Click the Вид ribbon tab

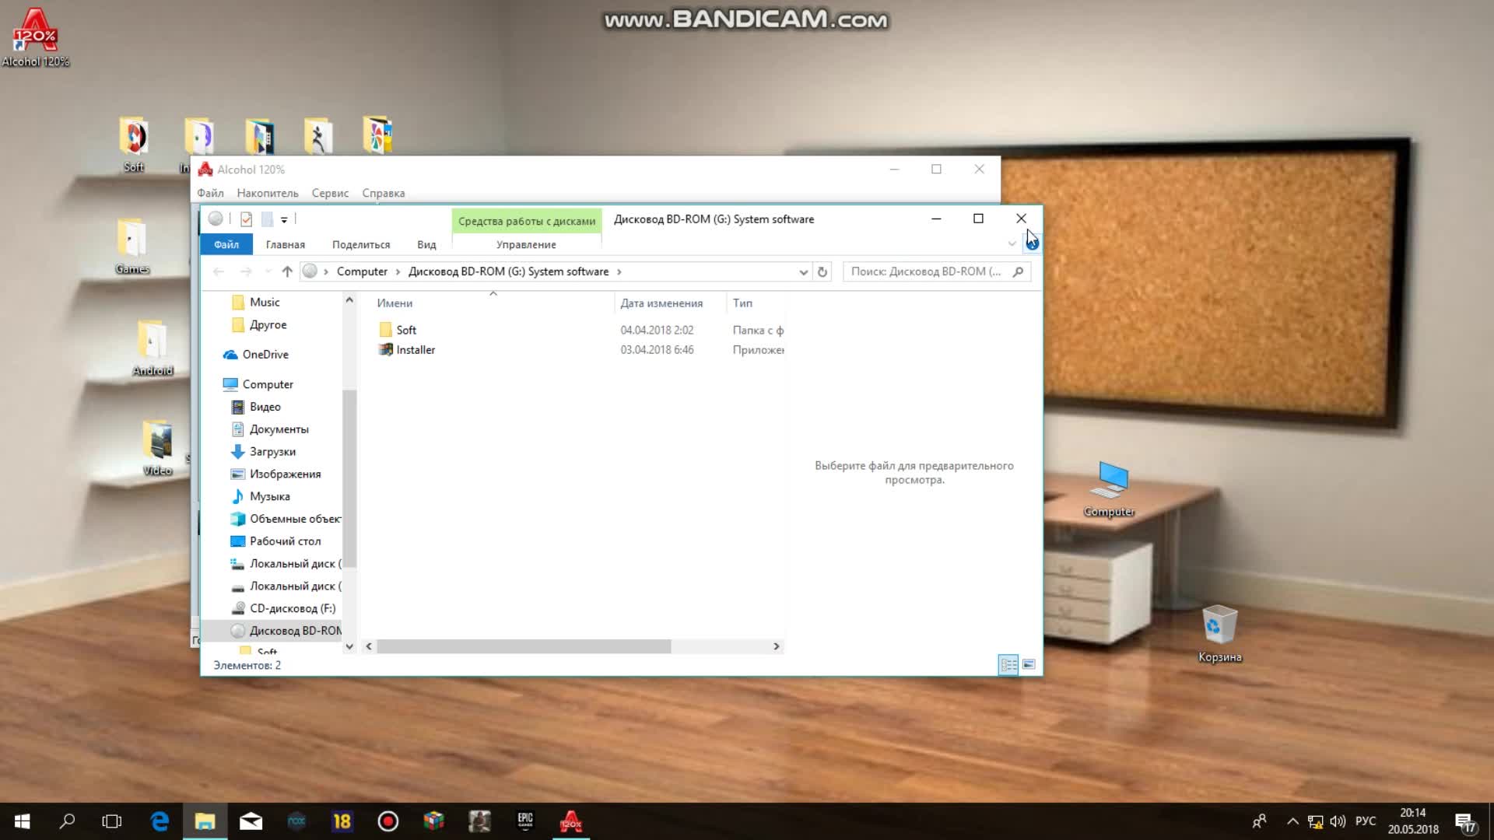click(x=426, y=244)
